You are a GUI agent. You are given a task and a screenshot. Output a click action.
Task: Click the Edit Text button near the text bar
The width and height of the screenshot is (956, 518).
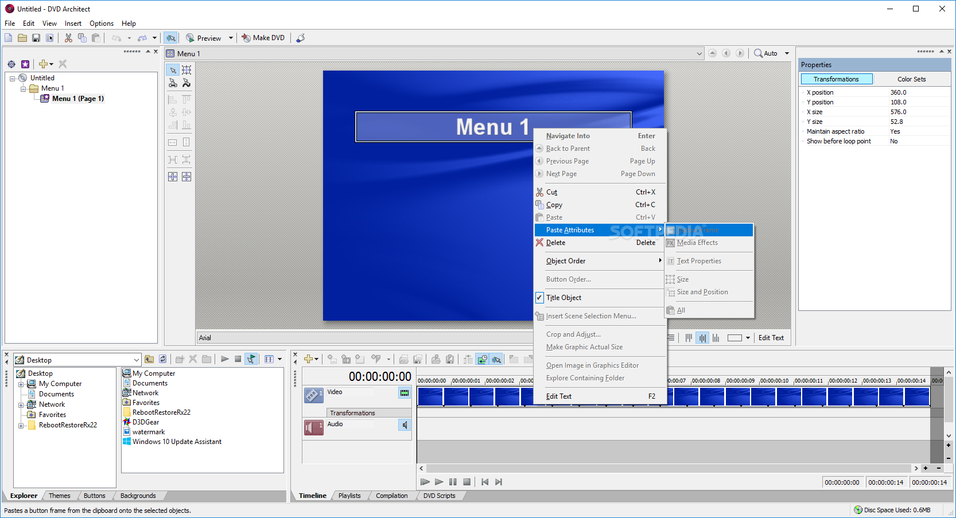point(771,337)
